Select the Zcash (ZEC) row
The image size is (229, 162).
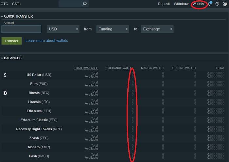click(x=114, y=138)
